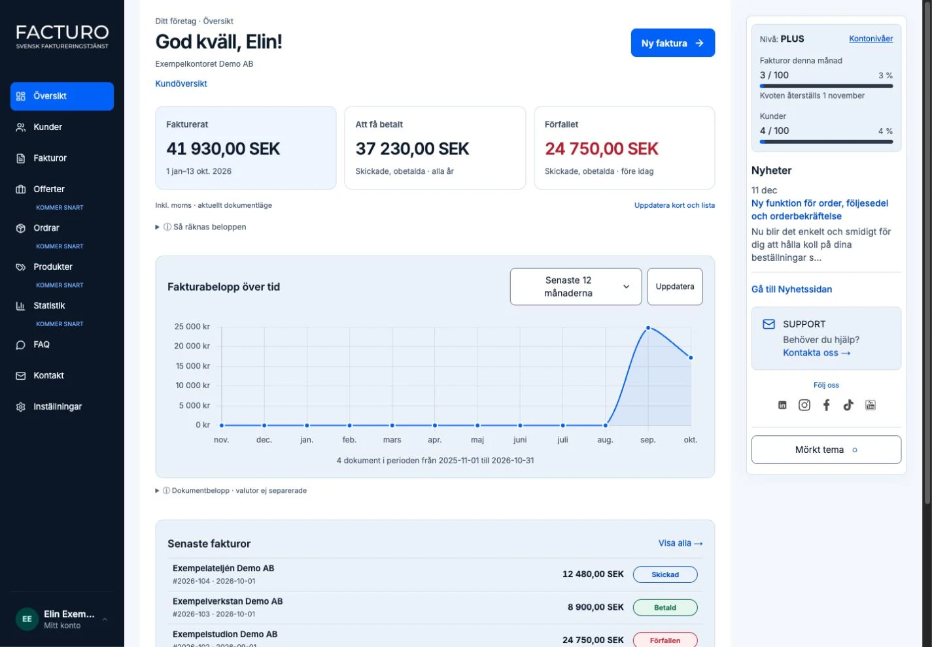The height and width of the screenshot is (647, 932).
Task: Click the Fakturerat amount 41 930,00 SEK
Action: tap(223, 149)
